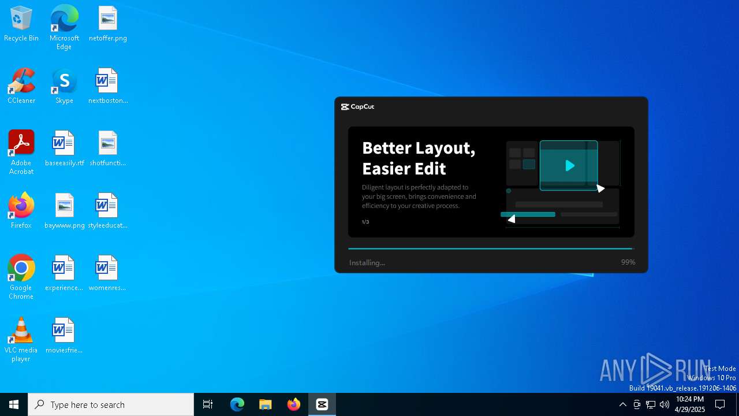Select the Skype desktop shortcut
Viewport: 739px width, 416px height.
click(64, 87)
